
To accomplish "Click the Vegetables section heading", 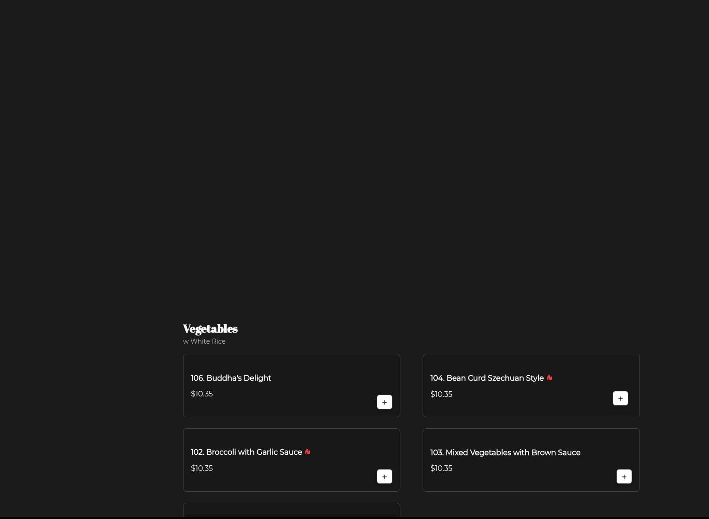I will pyautogui.click(x=210, y=329).
